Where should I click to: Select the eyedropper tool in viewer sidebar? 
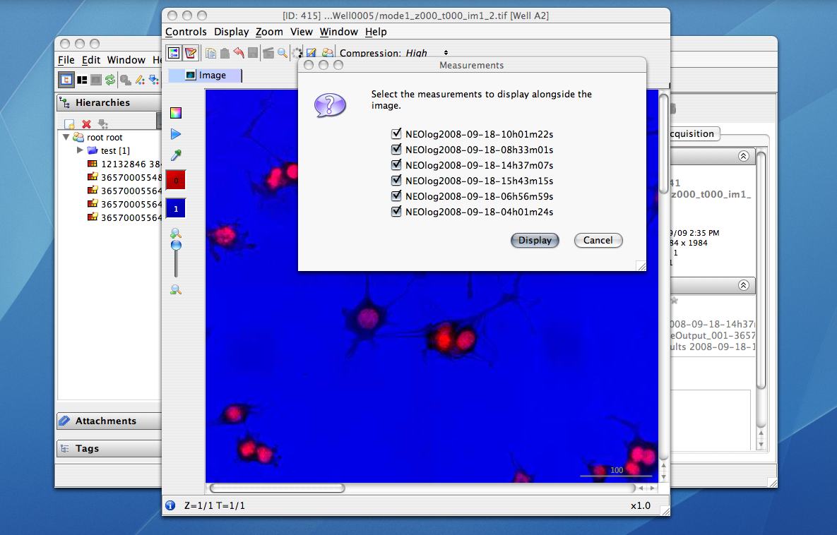176,155
